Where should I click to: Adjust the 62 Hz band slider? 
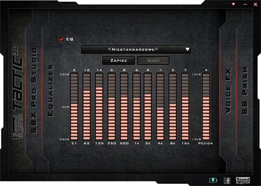pyautogui.click(x=87, y=107)
